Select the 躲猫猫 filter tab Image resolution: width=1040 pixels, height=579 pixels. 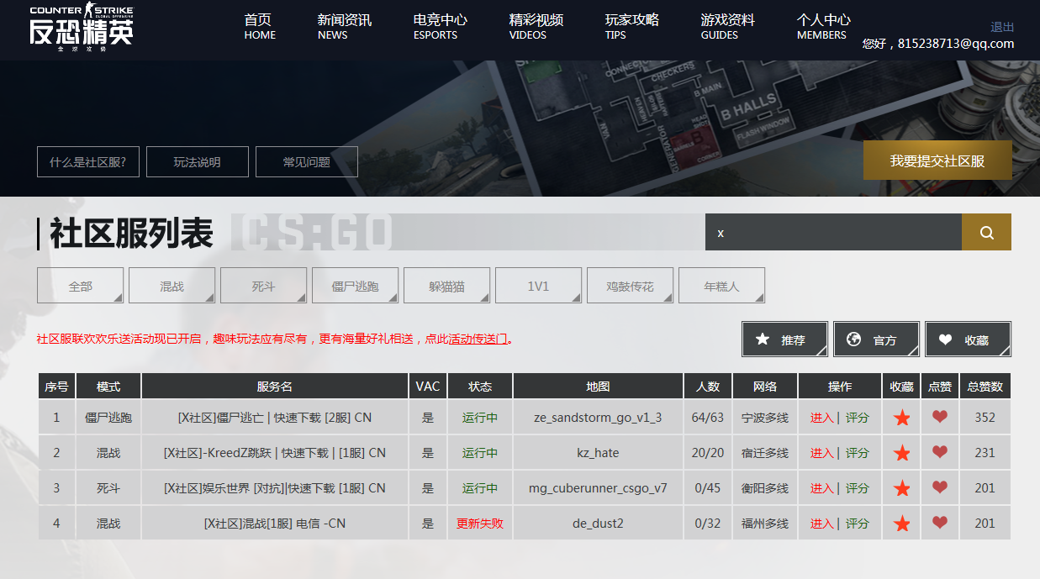tap(446, 285)
